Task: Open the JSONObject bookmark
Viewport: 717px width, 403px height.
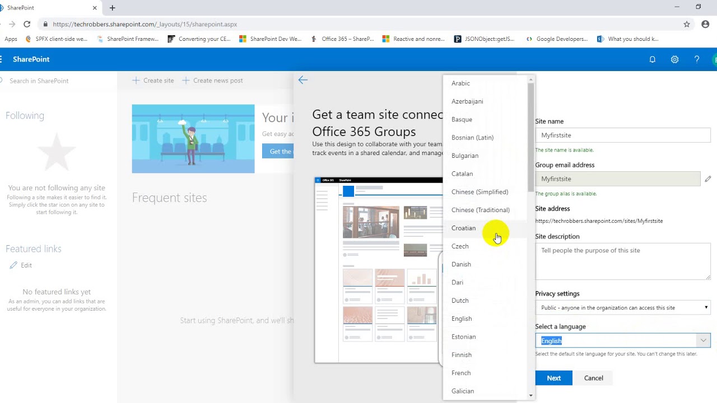Action: (x=484, y=39)
